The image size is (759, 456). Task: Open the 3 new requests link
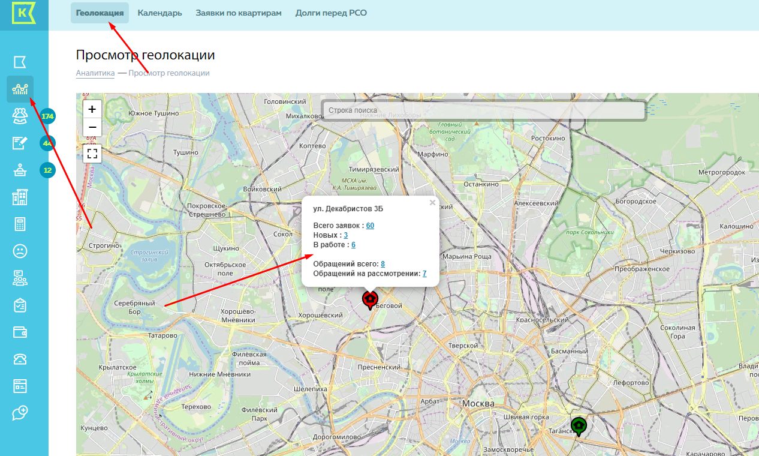(x=346, y=235)
